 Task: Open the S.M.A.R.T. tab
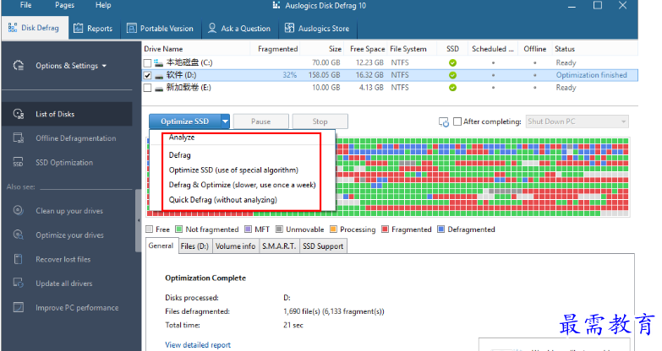[279, 246]
